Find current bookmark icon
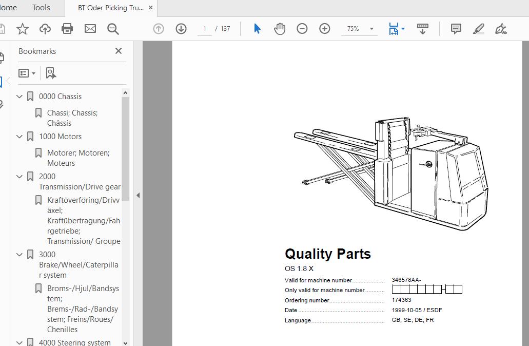 point(51,73)
